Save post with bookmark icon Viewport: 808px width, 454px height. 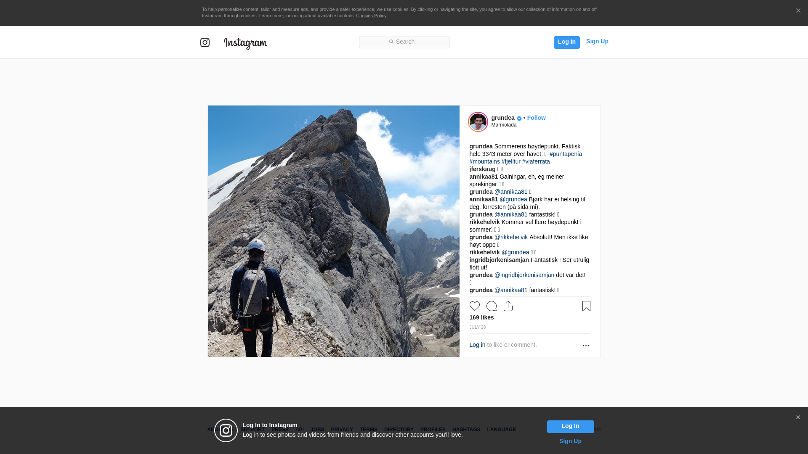coord(586,306)
